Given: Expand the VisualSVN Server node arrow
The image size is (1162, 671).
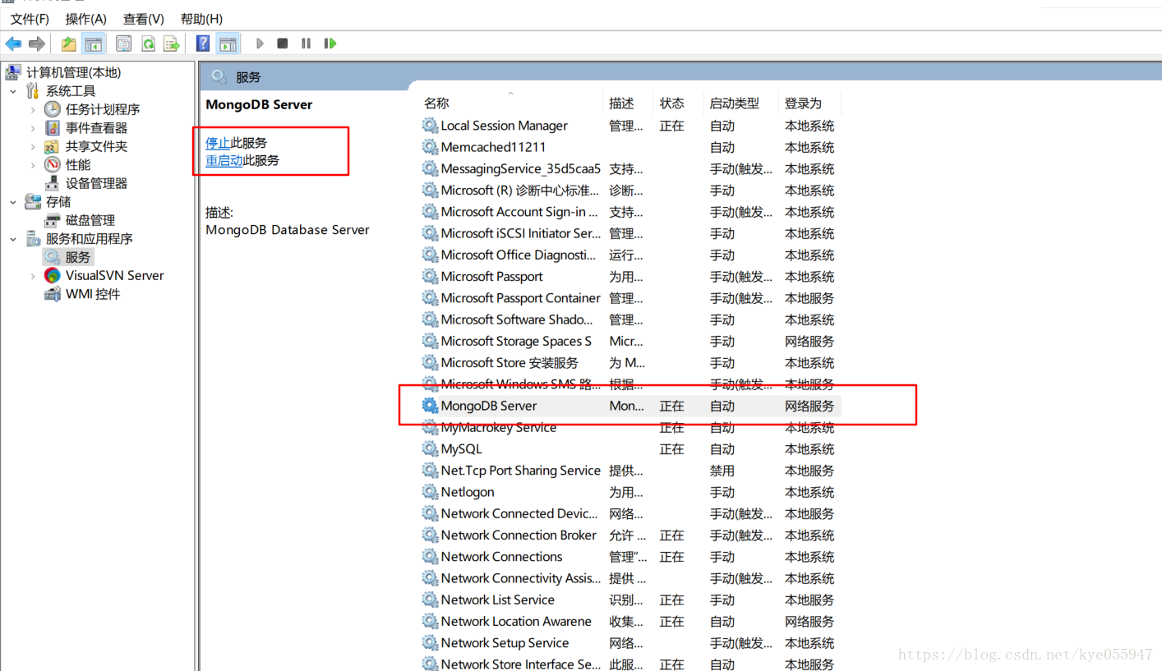Looking at the screenshot, I should [x=33, y=275].
